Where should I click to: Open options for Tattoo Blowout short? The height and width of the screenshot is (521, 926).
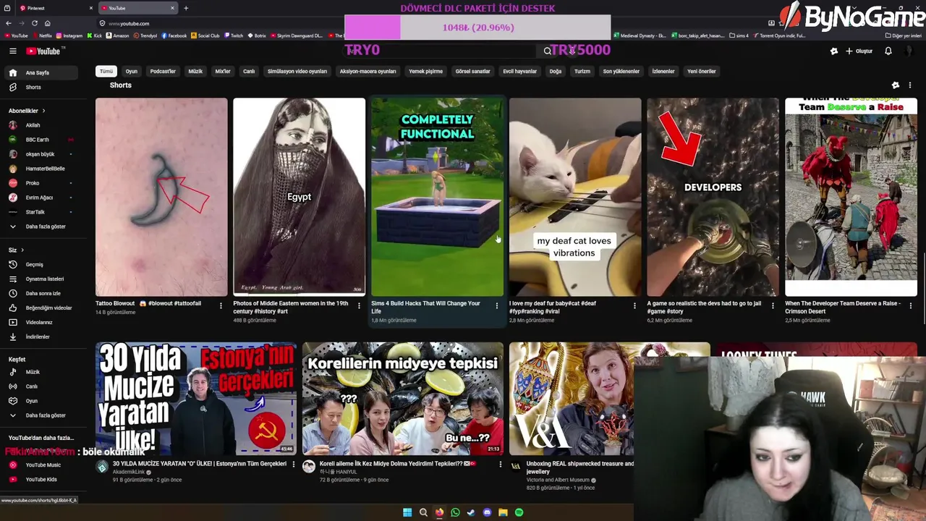click(x=221, y=305)
